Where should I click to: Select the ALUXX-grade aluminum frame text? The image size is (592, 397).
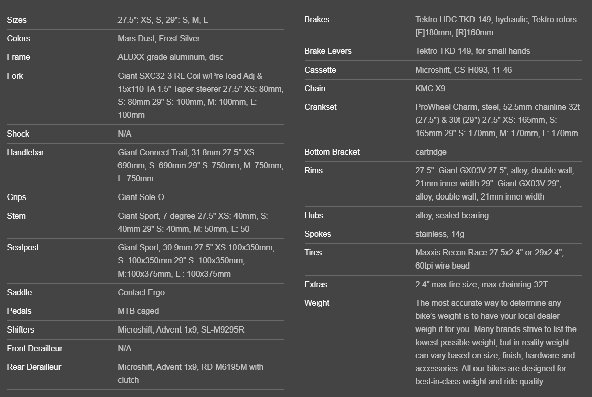point(163,57)
